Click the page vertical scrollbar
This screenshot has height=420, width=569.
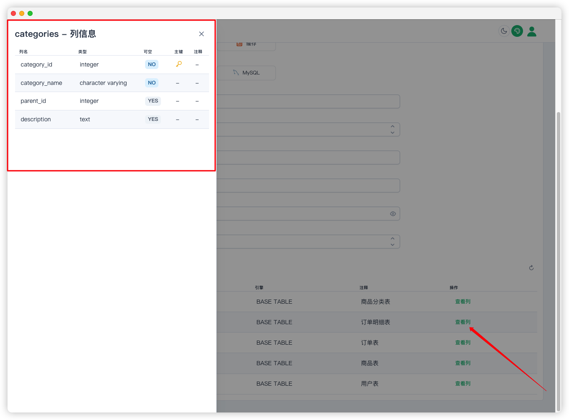tap(558, 261)
